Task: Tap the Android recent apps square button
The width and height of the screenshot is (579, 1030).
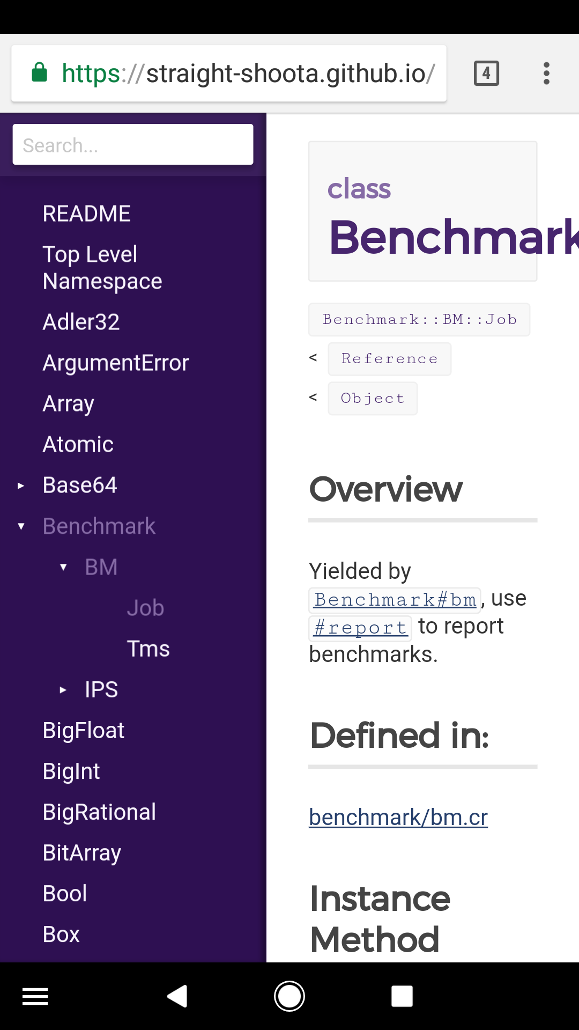Action: pos(402,996)
